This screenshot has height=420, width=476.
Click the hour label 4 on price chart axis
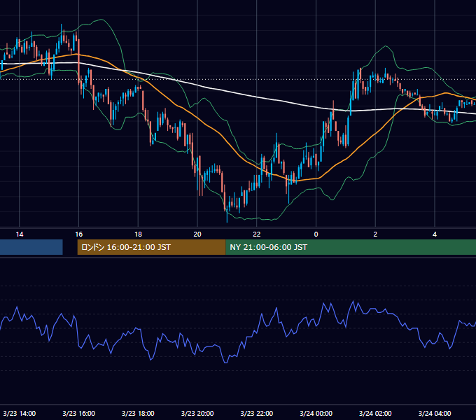click(435, 234)
